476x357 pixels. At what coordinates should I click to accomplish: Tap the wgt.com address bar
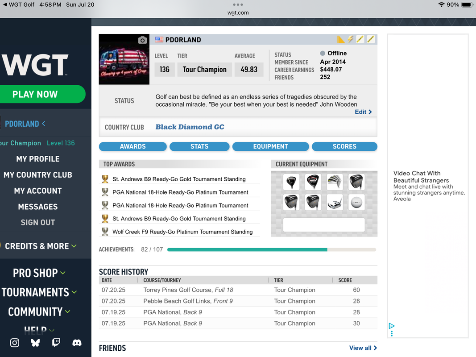click(238, 13)
